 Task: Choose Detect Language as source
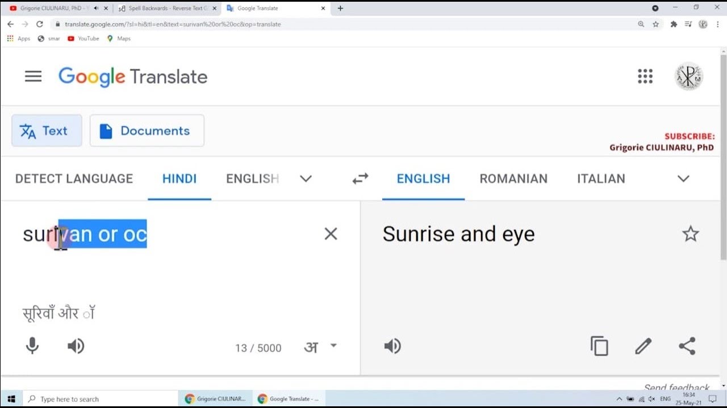pyautogui.click(x=74, y=178)
